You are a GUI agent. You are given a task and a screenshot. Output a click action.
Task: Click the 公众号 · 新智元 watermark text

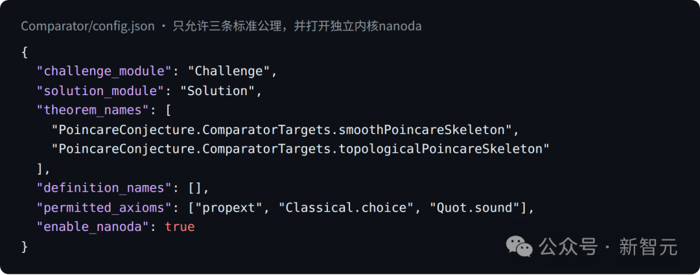pyautogui.click(x=609, y=247)
